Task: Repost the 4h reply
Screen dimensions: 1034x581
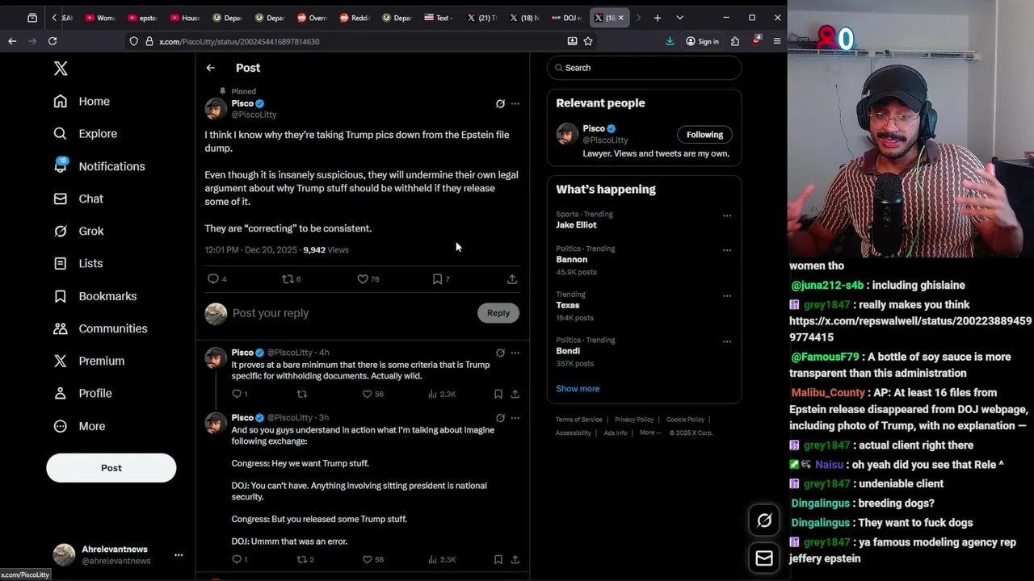Action: click(x=302, y=394)
